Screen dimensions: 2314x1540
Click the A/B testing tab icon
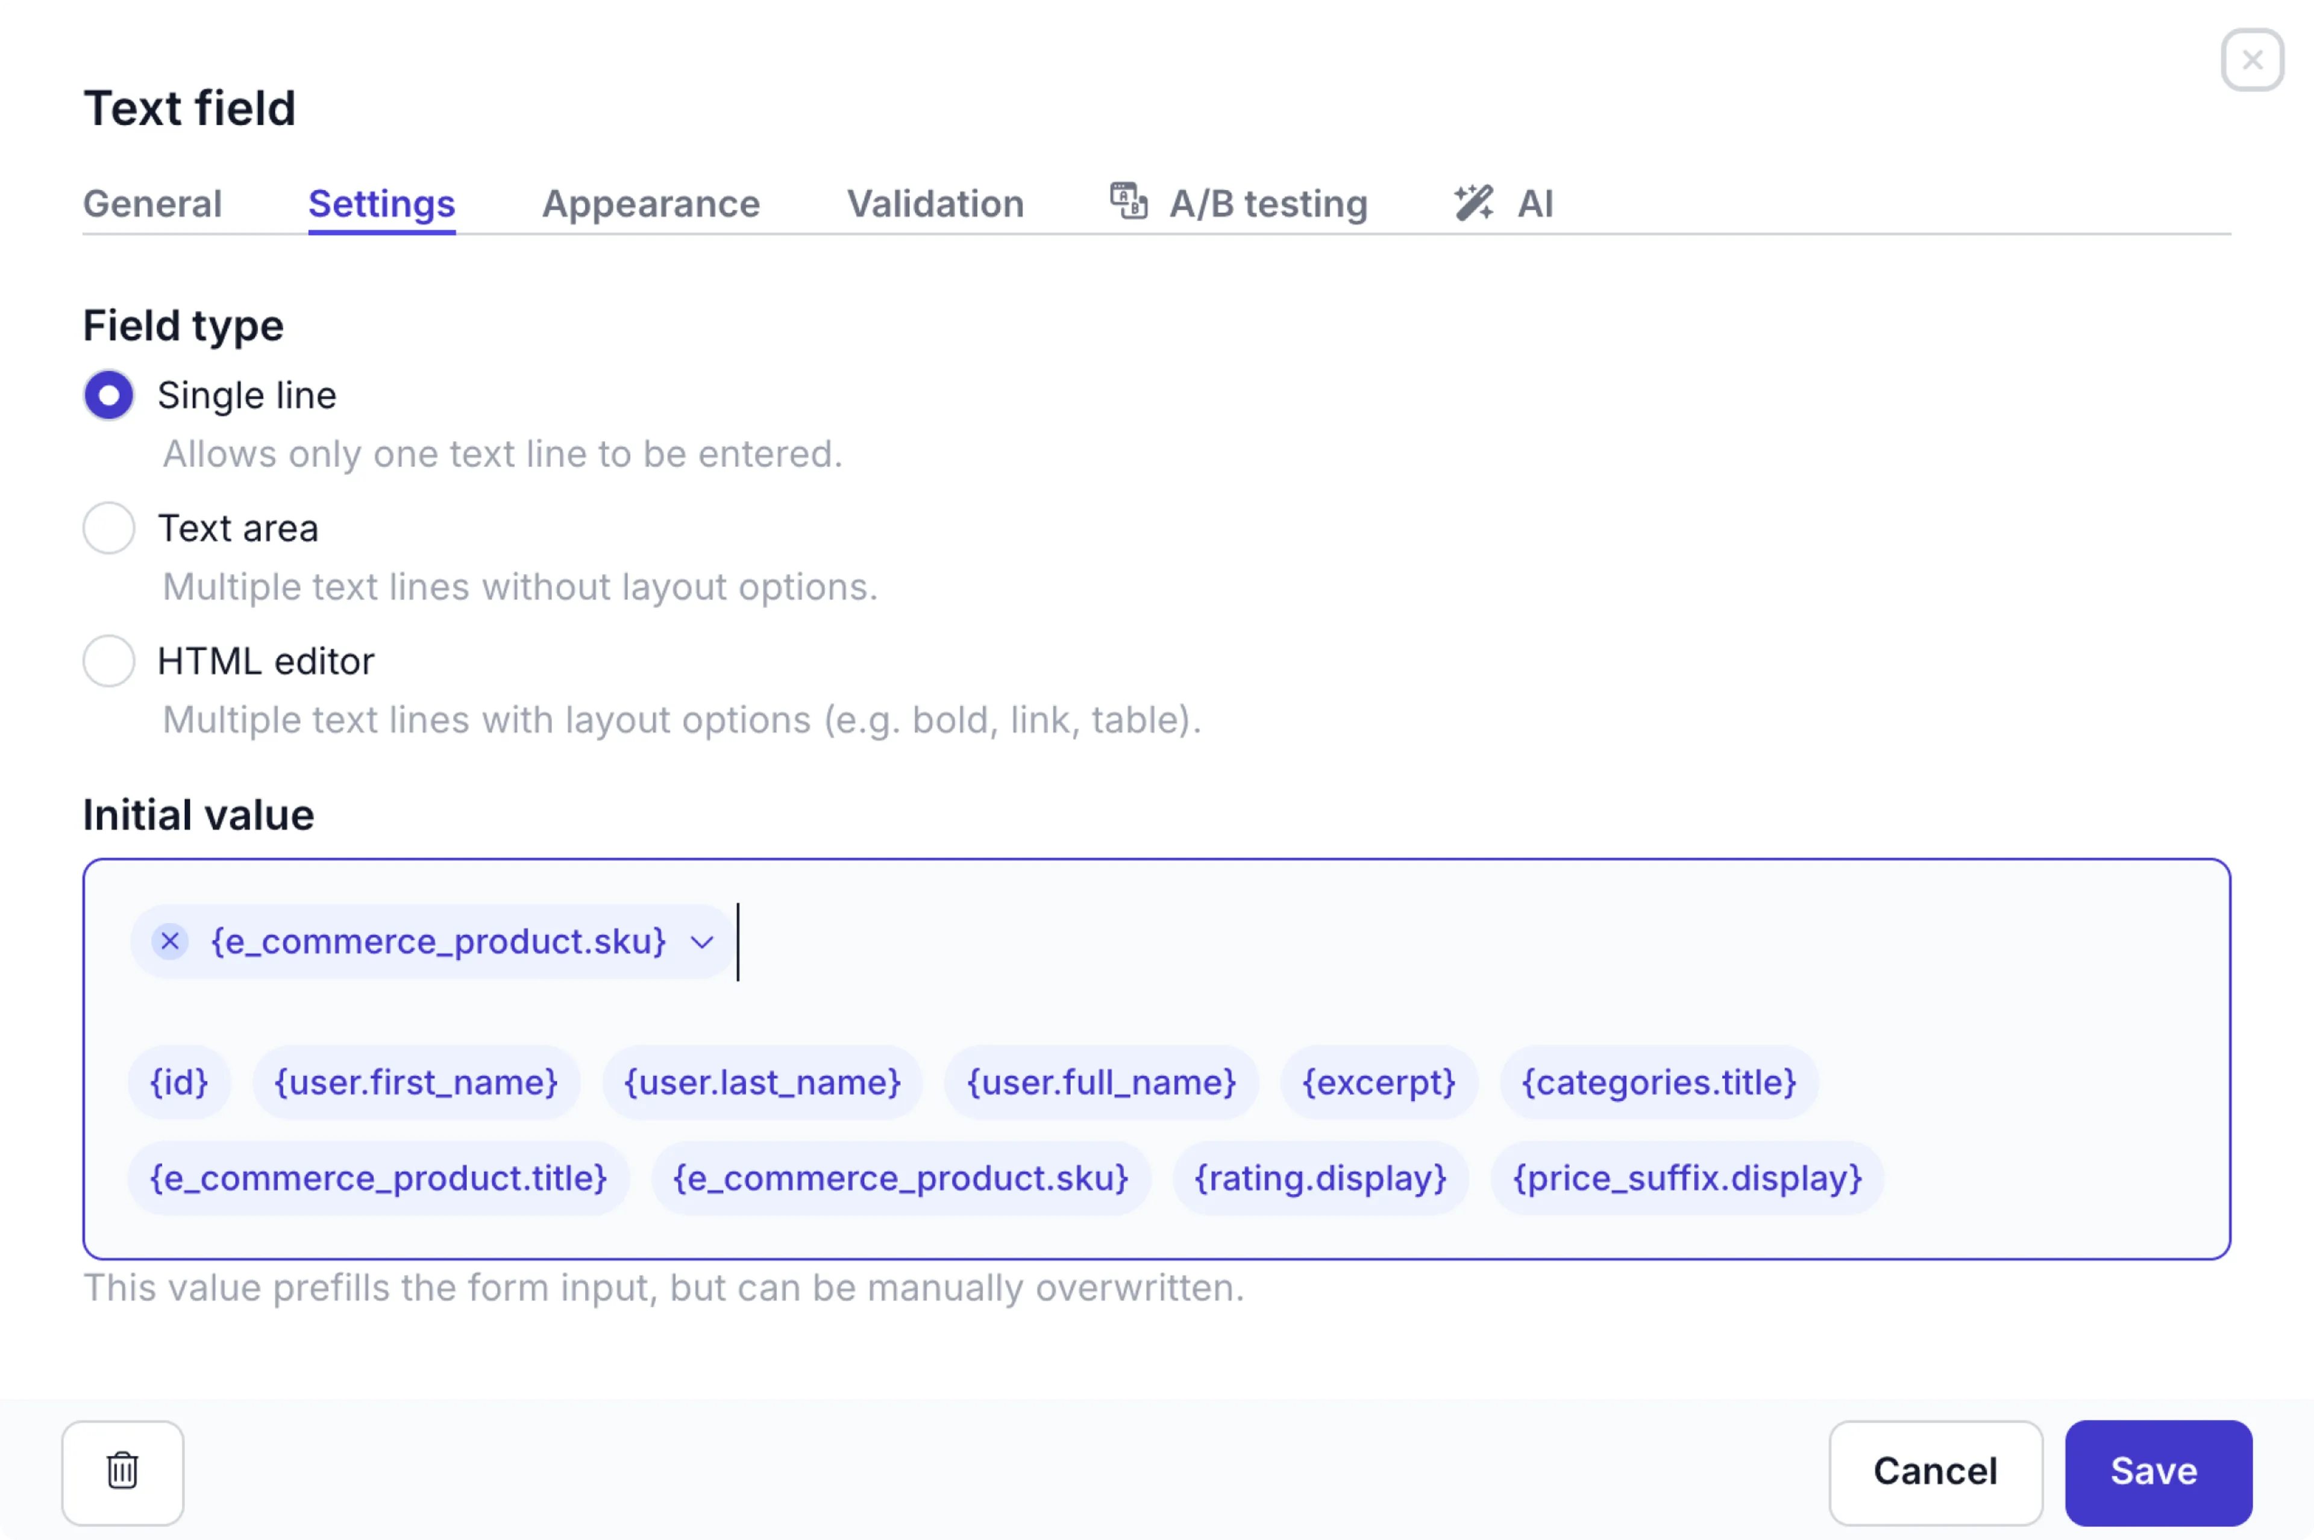tap(1127, 201)
